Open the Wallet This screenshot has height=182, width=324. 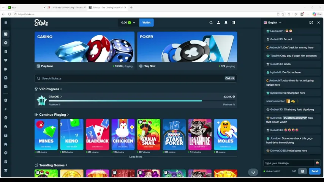click(x=146, y=22)
